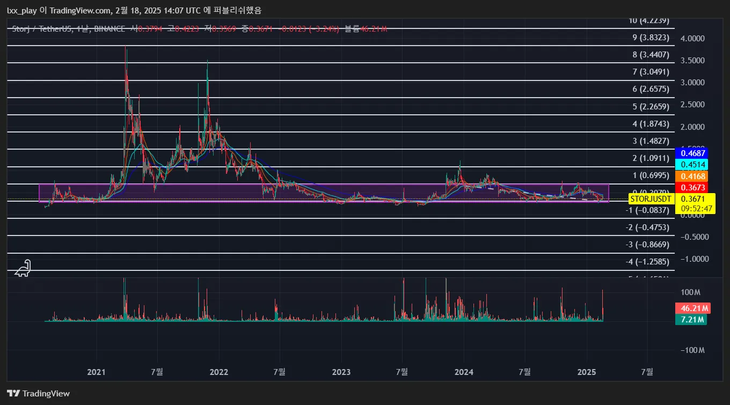Select the Fibonacci level label '8 (3.4407)'
Image resolution: width=730 pixels, height=405 pixels.
click(651, 55)
